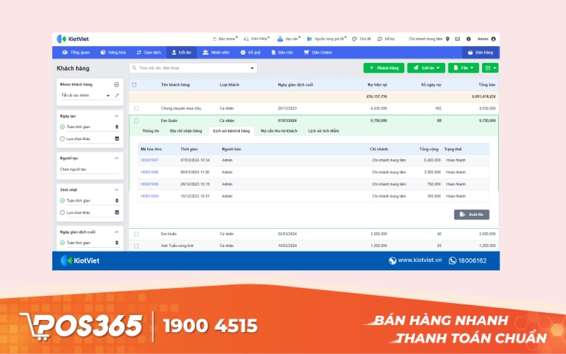Open the Vay vốn money bag icon

tap(279, 39)
